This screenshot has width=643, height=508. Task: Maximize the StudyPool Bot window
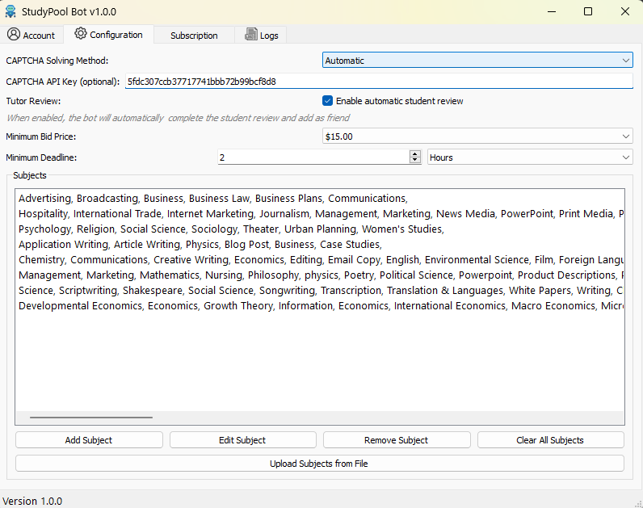588,11
